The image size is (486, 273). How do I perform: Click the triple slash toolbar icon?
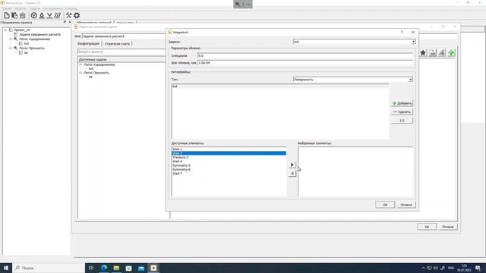pos(58,15)
